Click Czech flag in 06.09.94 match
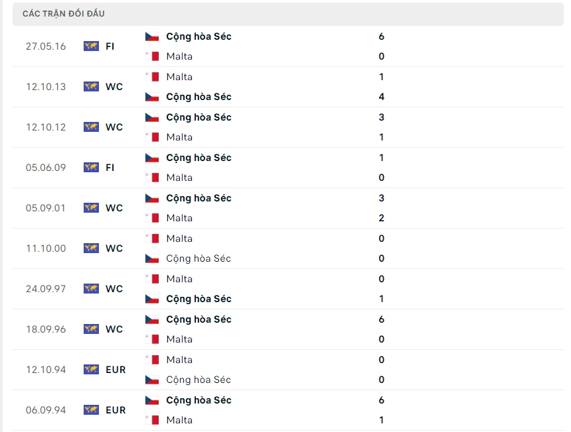 coord(152,400)
